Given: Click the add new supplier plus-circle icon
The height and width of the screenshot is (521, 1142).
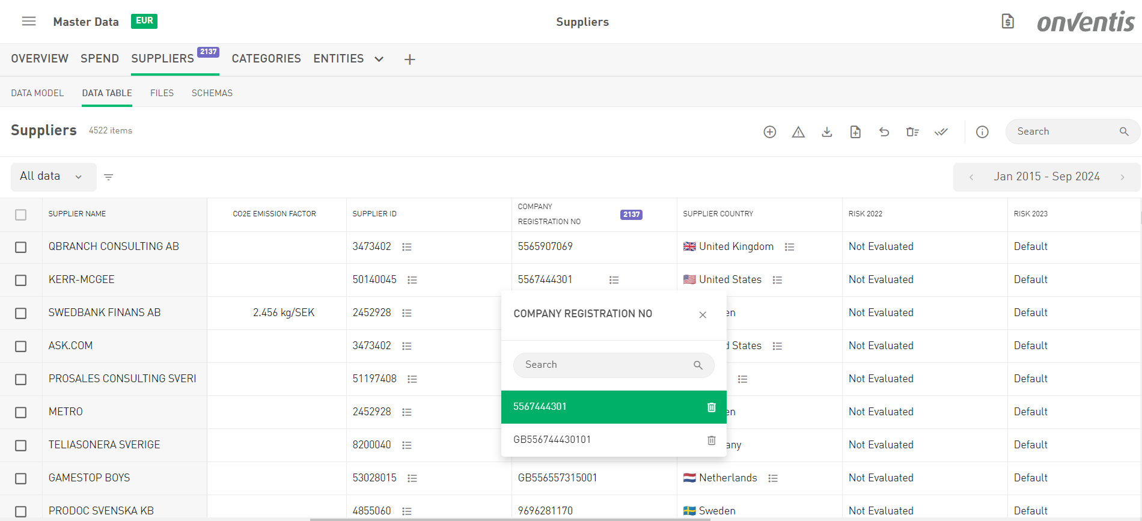Looking at the screenshot, I should click(x=769, y=132).
